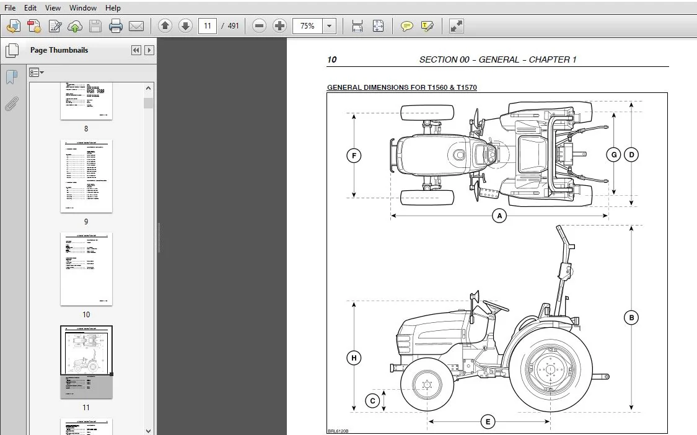Click the thumbnail page label 10
Image resolution: width=697 pixels, height=435 pixels.
(86, 314)
